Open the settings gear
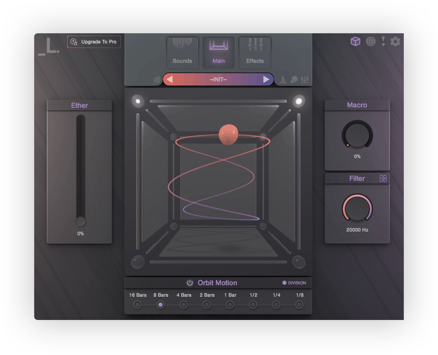The height and width of the screenshot is (355, 438). (x=396, y=42)
